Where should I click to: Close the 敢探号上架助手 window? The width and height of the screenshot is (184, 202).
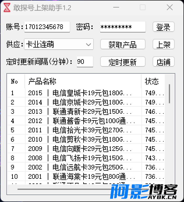point(170,8)
